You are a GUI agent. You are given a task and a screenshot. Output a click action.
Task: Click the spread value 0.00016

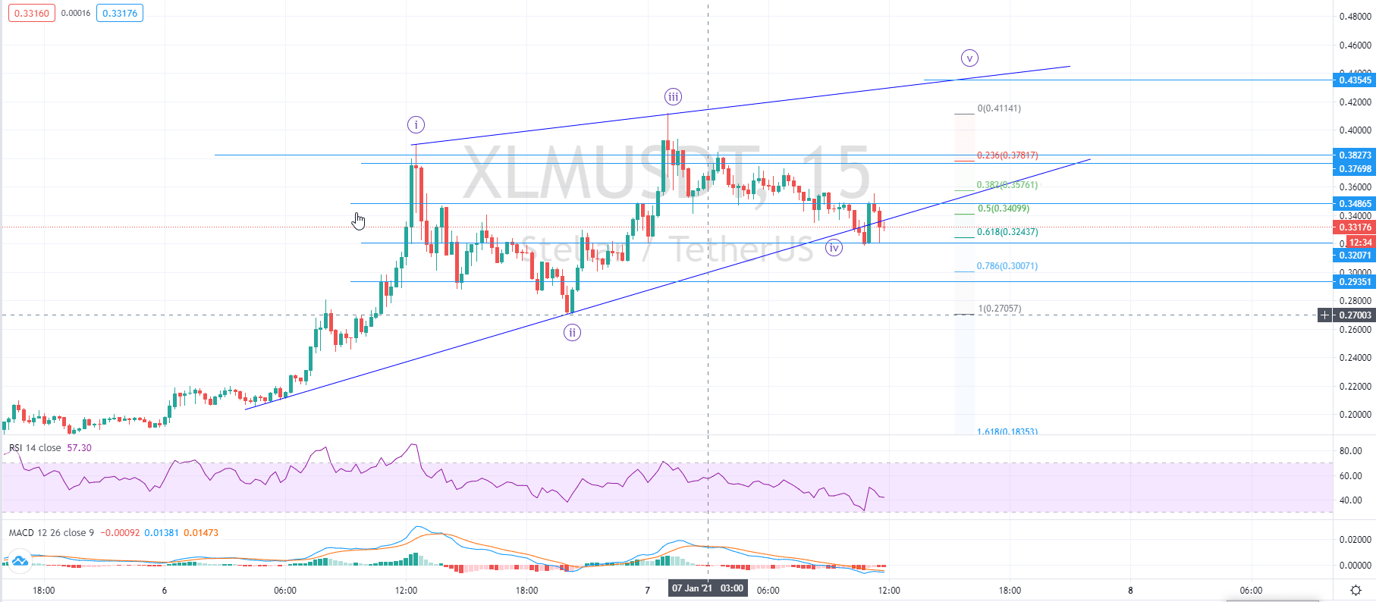click(76, 13)
